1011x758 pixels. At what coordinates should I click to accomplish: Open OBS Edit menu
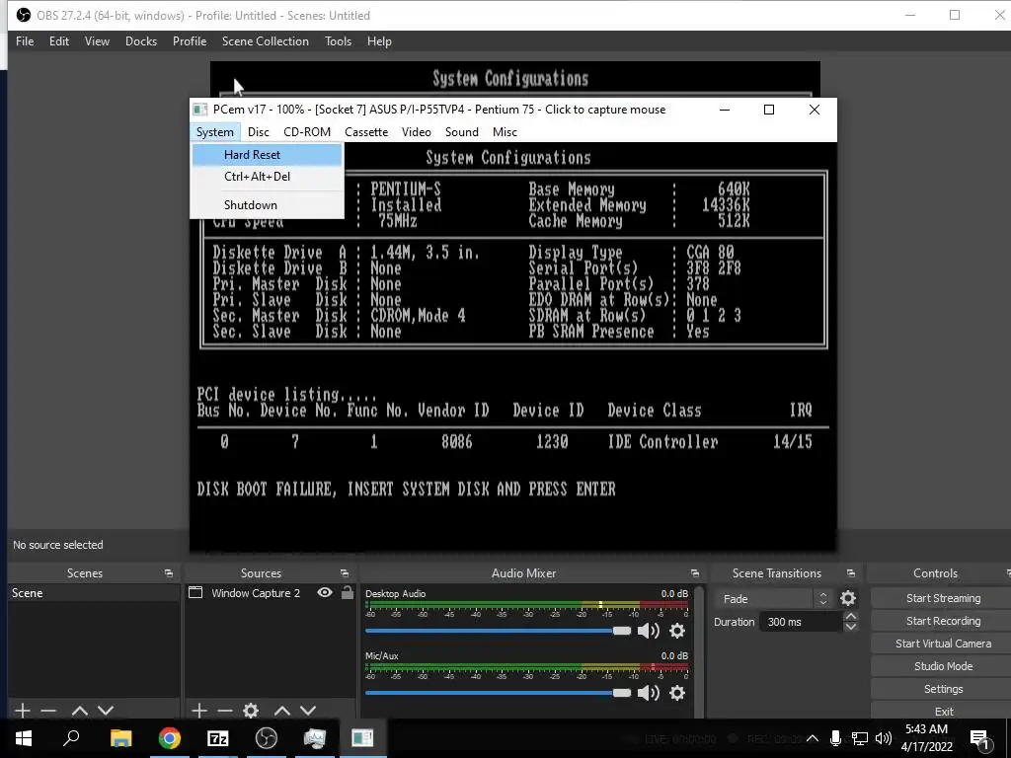pos(58,41)
